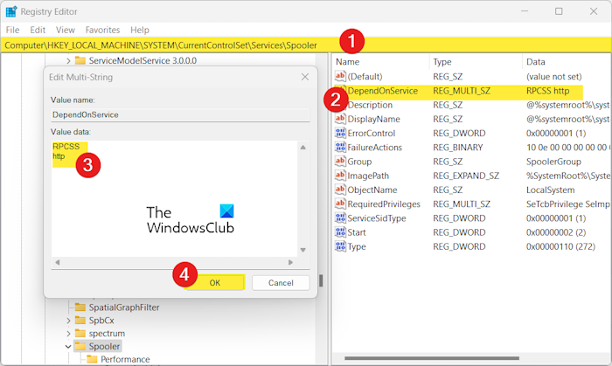
Task: Select the ObjectName value name
Action: tap(372, 190)
